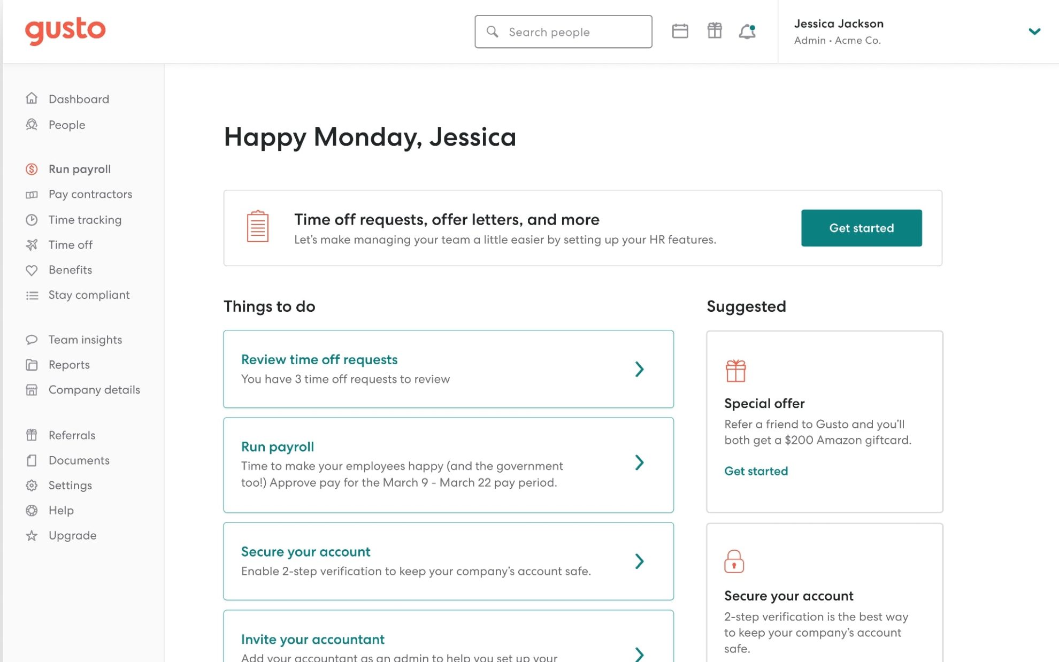
Task: Click Get started for HR features
Action: click(862, 227)
